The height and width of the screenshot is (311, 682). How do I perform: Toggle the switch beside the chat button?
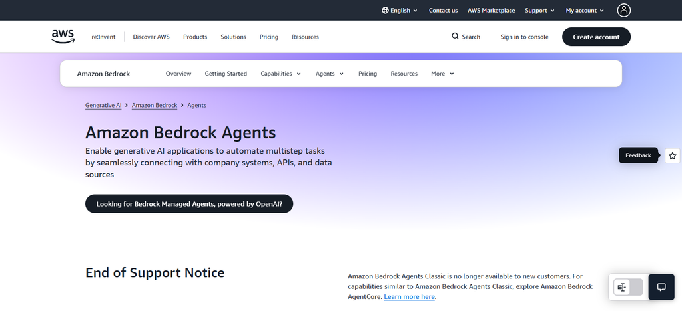[x=628, y=287]
